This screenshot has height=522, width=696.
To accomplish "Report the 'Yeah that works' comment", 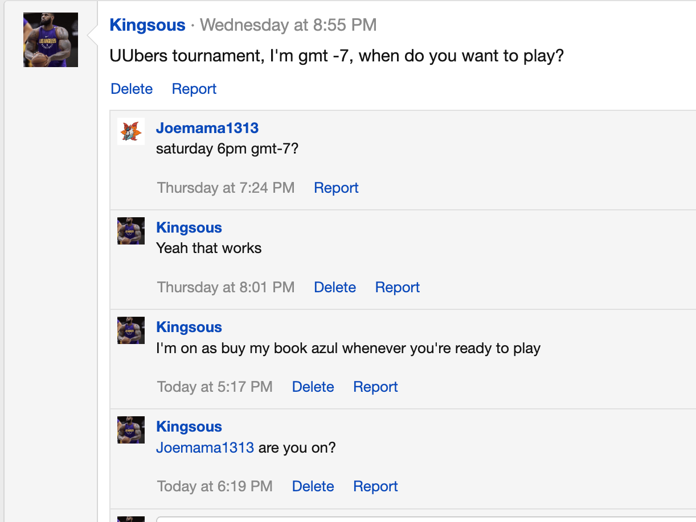I will click(x=398, y=287).
